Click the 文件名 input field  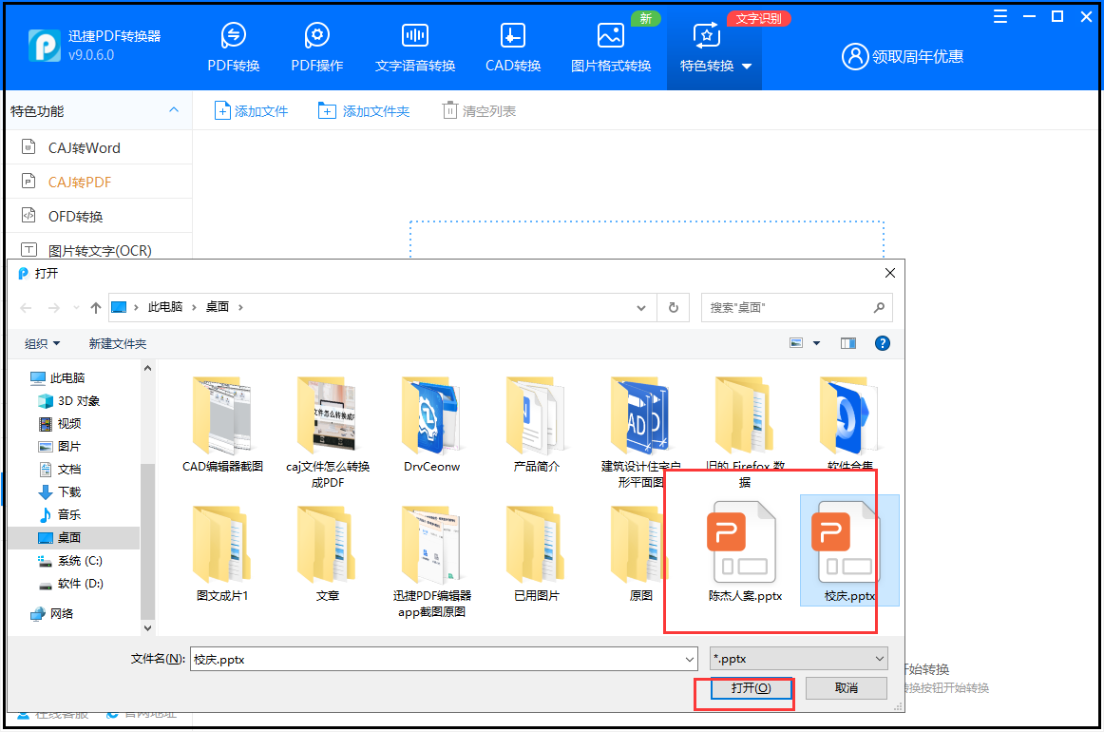coord(436,660)
